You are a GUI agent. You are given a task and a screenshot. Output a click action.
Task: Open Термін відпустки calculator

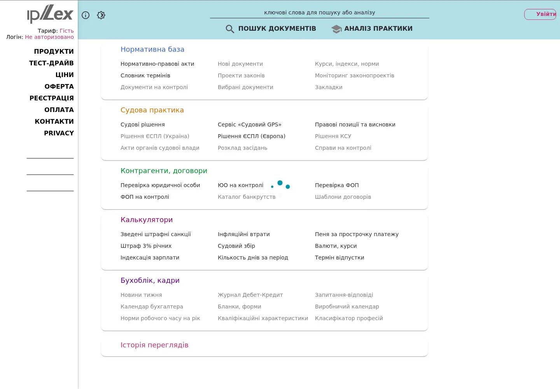click(x=339, y=258)
